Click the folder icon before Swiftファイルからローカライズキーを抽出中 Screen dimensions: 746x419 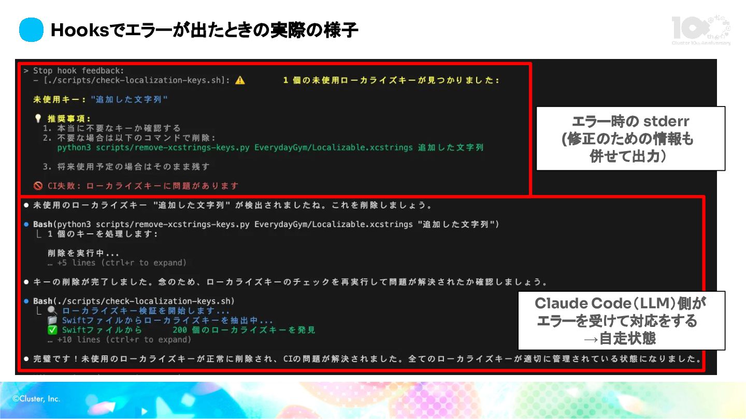coord(52,321)
